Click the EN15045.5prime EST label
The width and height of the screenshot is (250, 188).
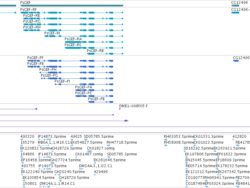200,160
